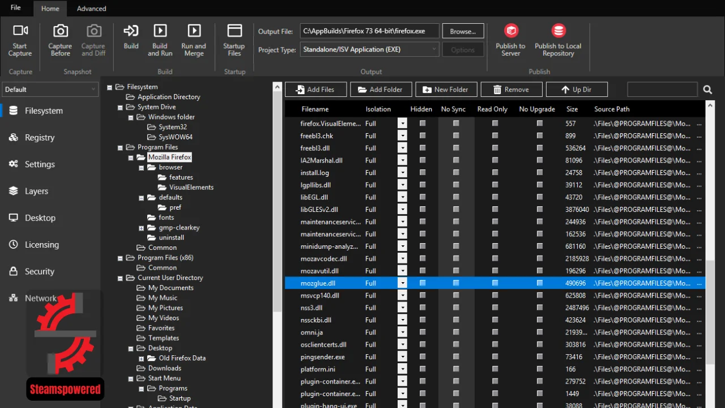Click the Capture Before snapshot icon
Viewport: 725px width, 408px height.
pos(60,31)
